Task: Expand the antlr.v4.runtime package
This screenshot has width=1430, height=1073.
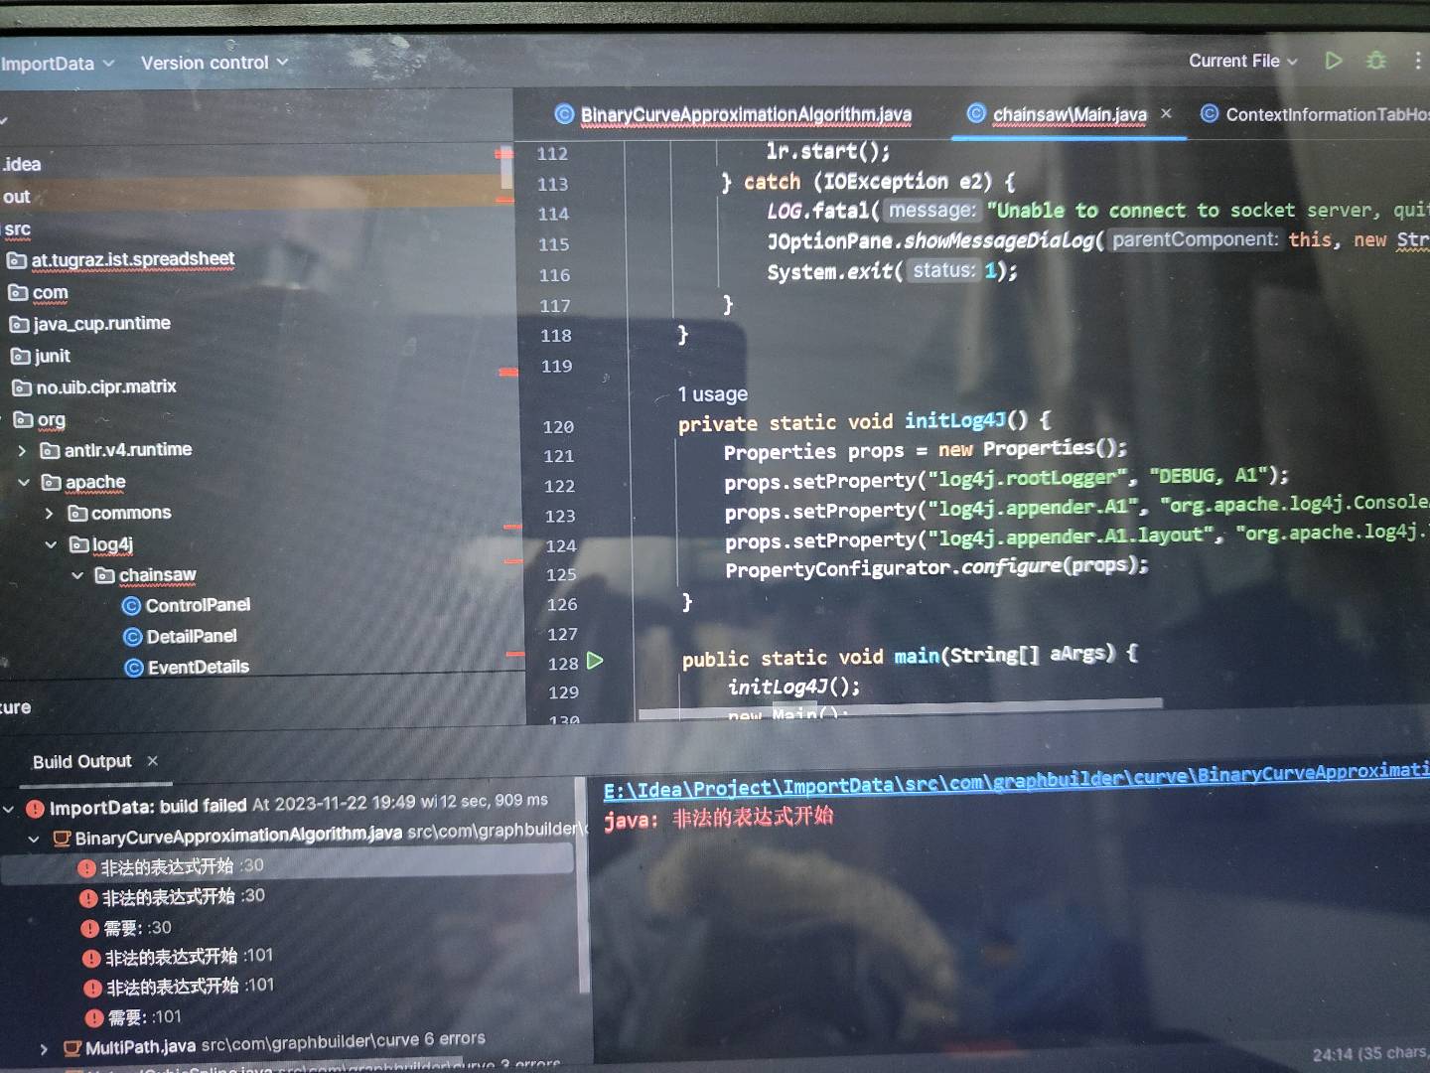Action: (x=23, y=451)
